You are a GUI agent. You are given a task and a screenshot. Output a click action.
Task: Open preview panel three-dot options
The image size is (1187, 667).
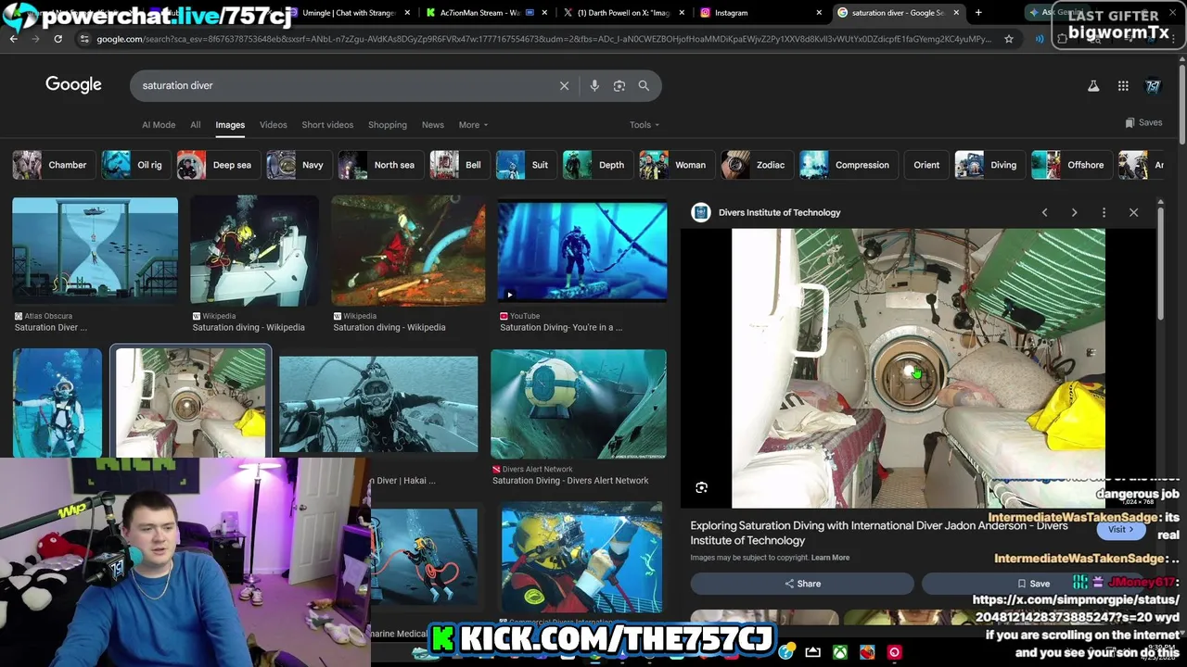[1104, 212]
